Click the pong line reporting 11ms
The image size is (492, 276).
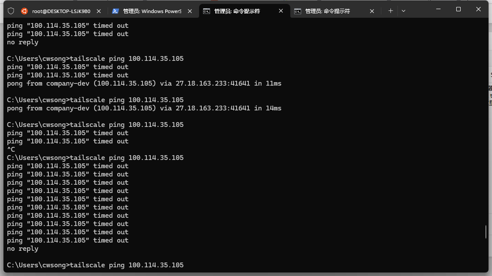(144, 83)
